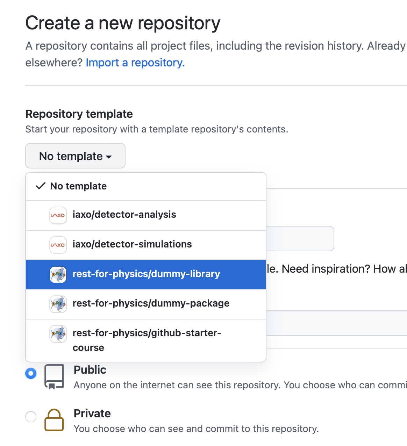Click the avatar icon beside github-starter-course
407x446 pixels.
58,334
